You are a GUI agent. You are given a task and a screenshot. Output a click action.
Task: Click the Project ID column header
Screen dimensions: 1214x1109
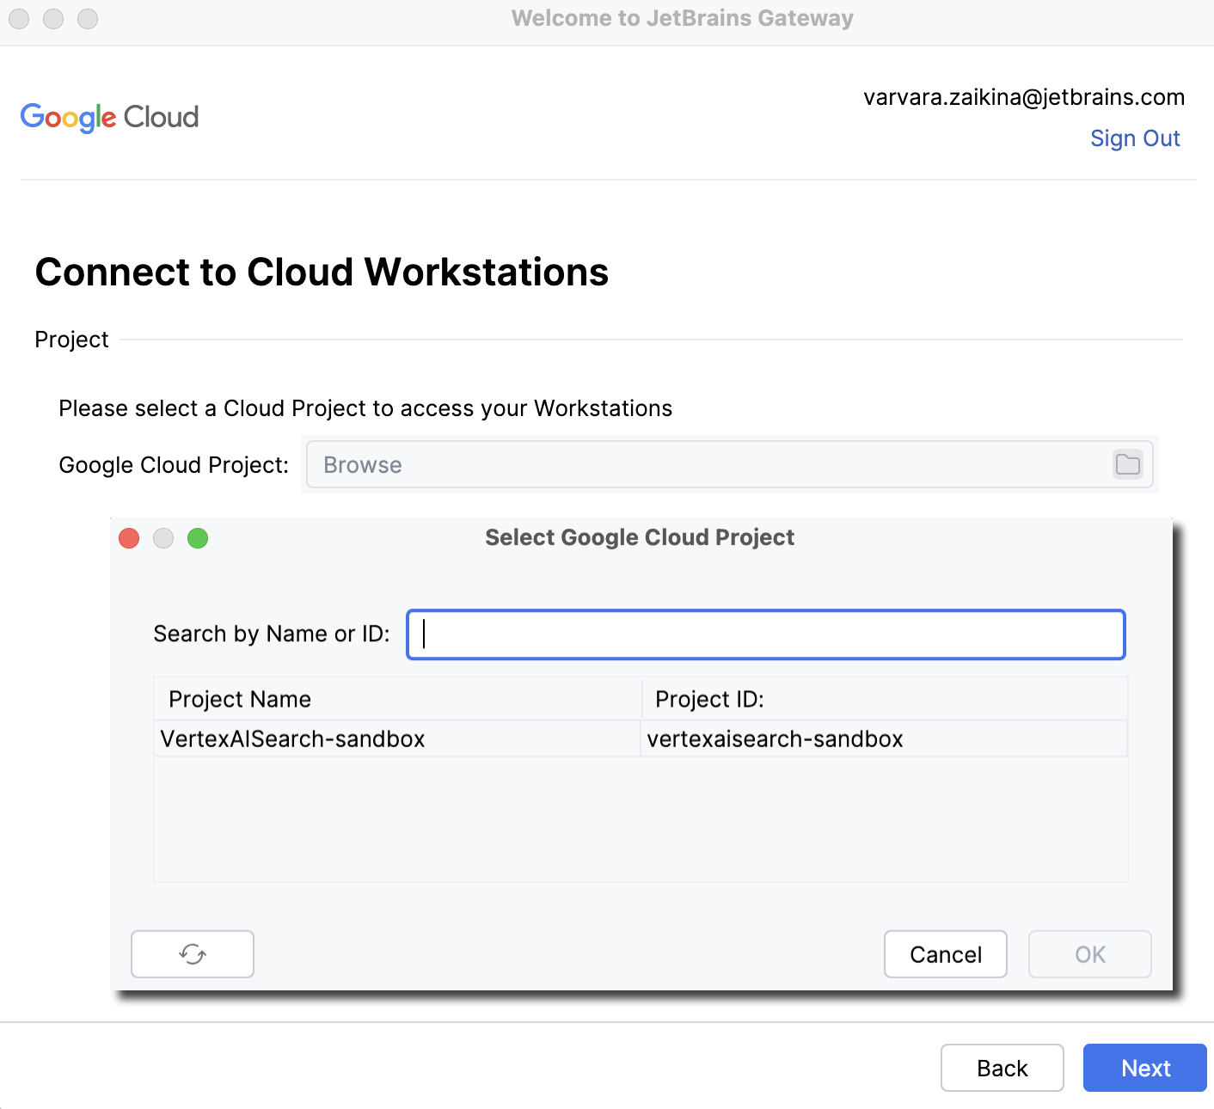(x=708, y=699)
